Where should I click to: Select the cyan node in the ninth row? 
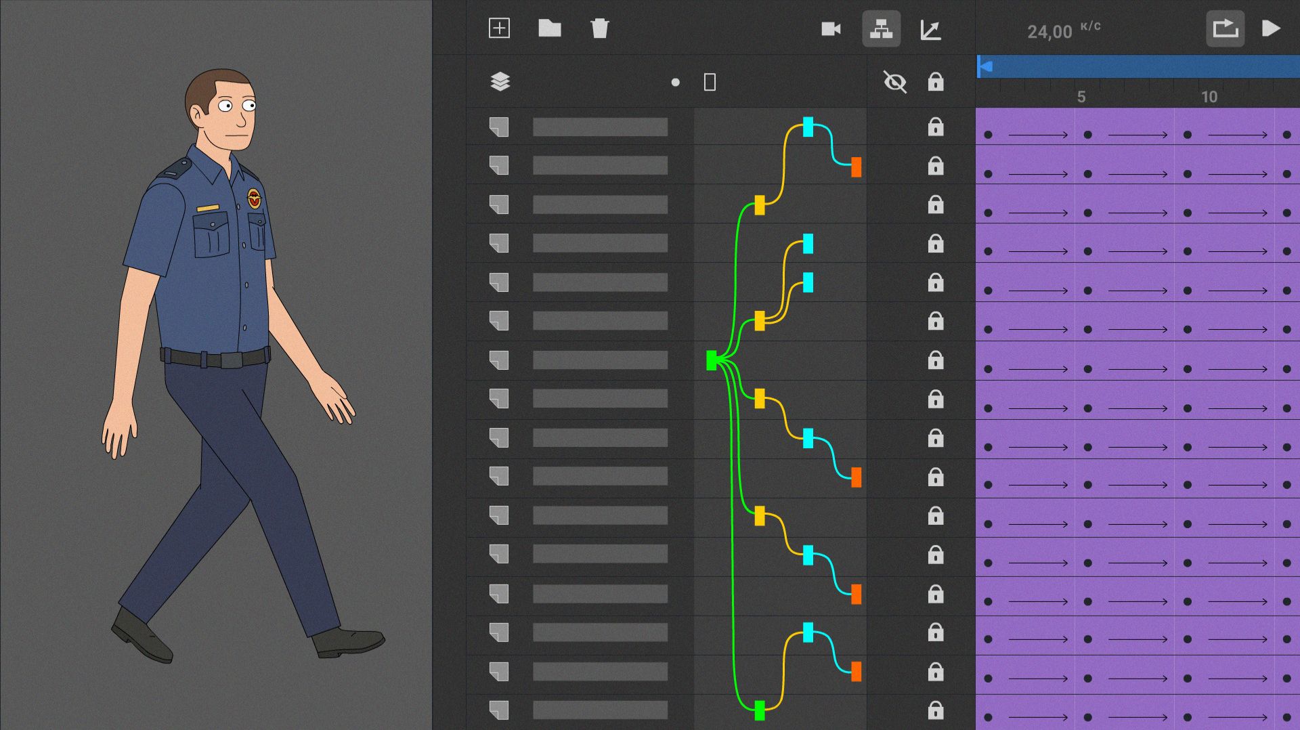(x=808, y=438)
